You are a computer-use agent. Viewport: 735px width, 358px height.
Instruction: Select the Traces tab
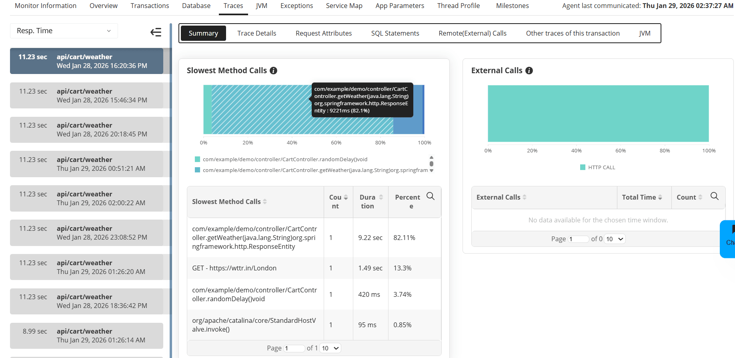click(x=233, y=6)
